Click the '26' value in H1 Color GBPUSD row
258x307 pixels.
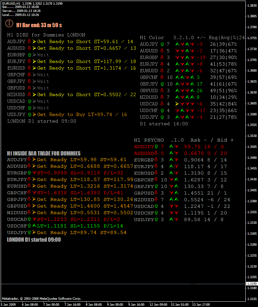[x=199, y=91]
